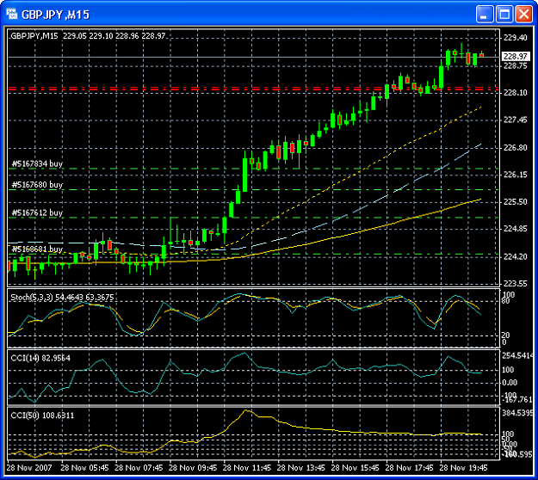
Task: Click the 384.5395 value on CCI(50) scale
Action: tap(518, 413)
